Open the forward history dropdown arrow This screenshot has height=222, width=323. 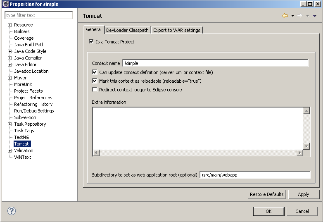click(308, 16)
